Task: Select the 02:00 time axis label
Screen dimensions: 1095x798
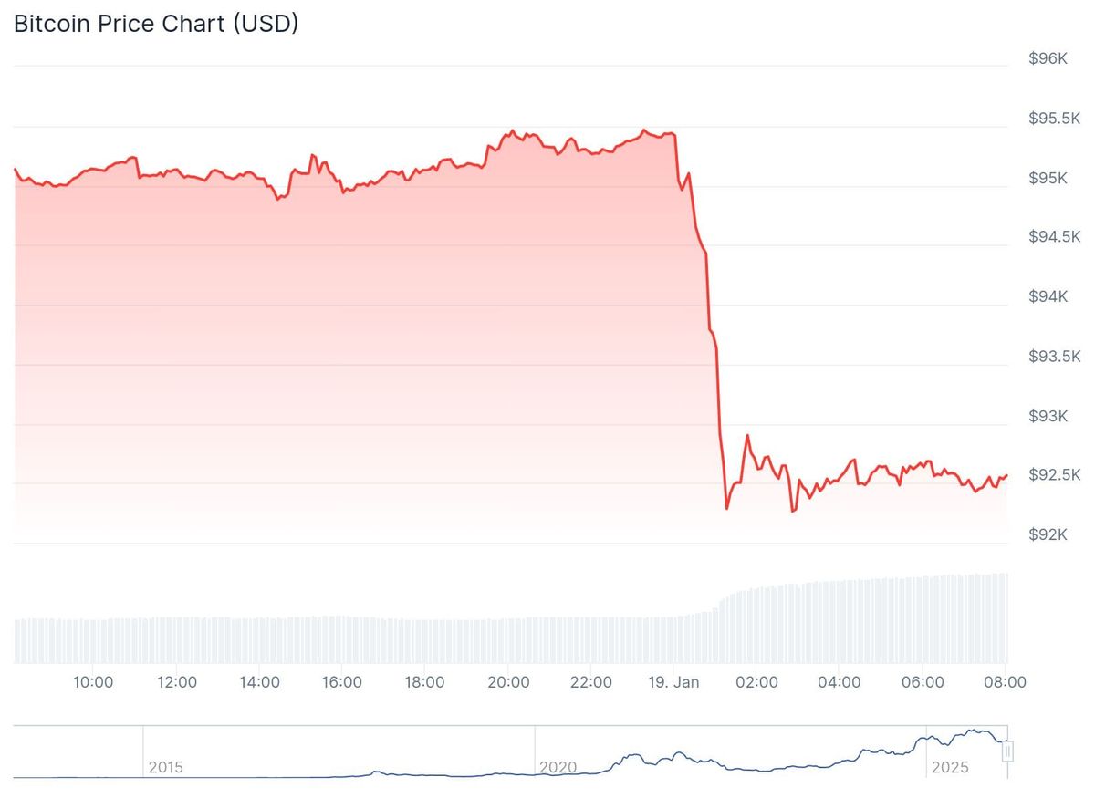Action: (x=756, y=682)
